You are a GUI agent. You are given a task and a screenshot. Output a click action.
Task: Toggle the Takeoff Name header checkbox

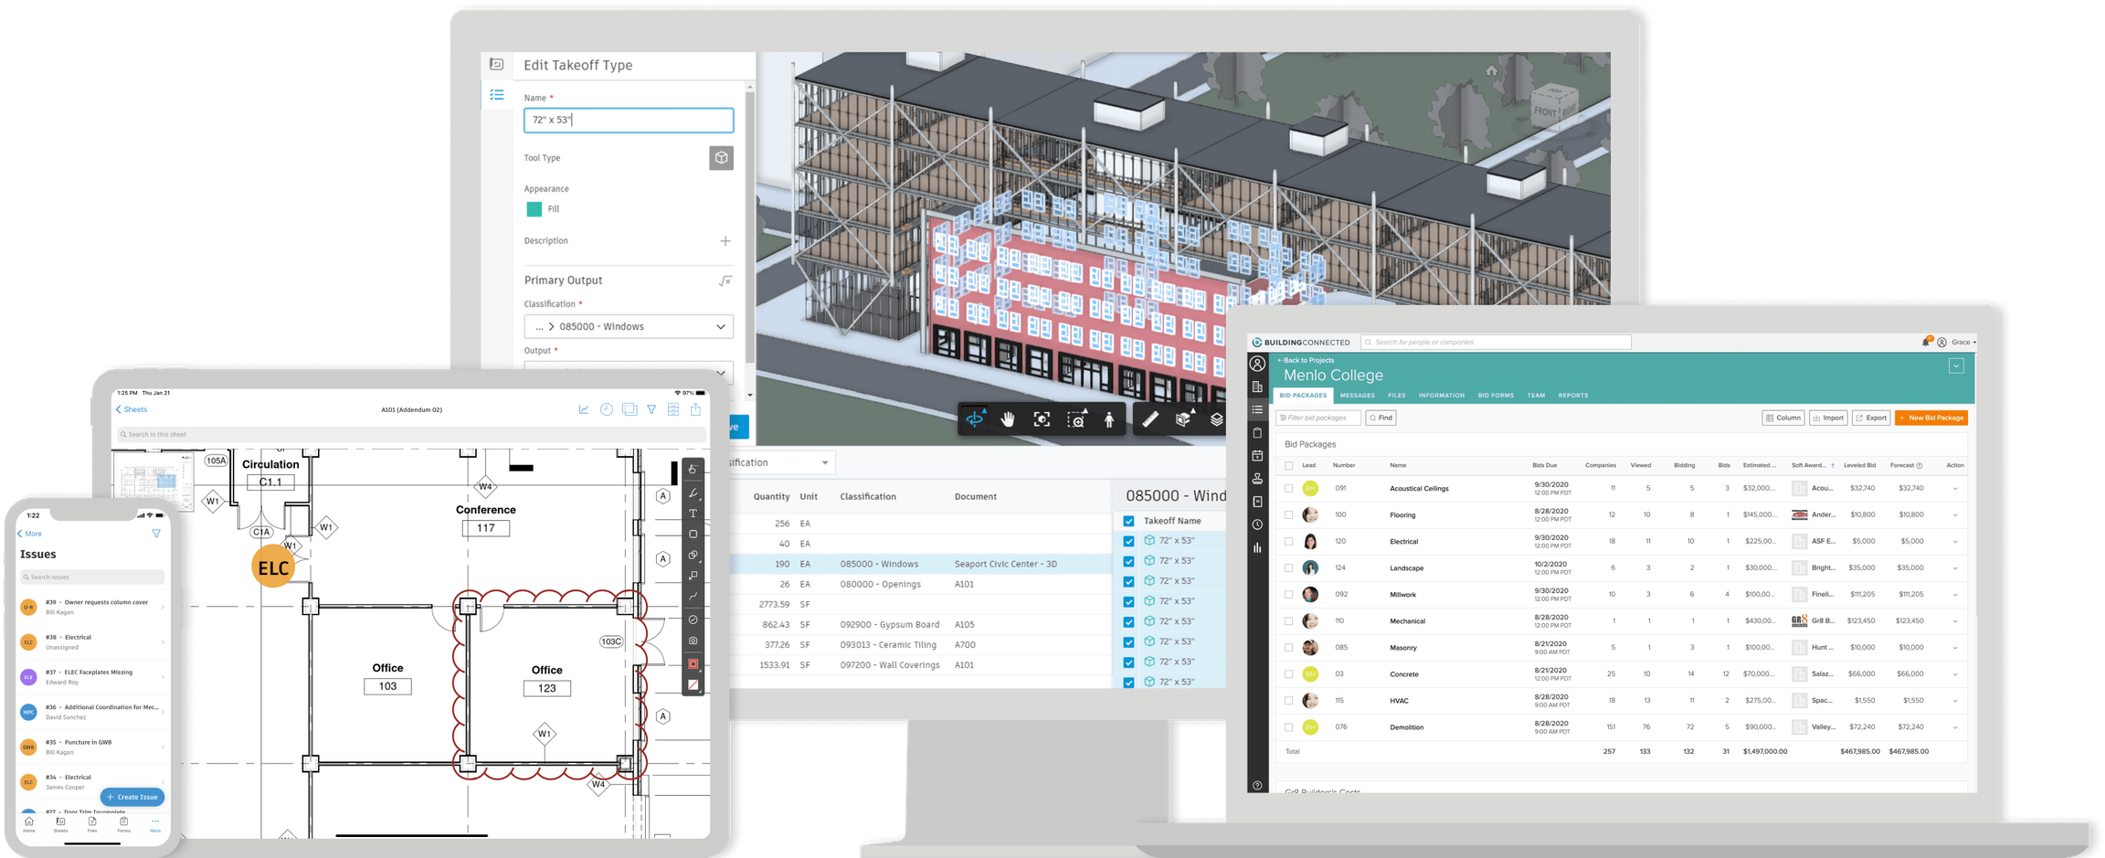tap(1128, 521)
